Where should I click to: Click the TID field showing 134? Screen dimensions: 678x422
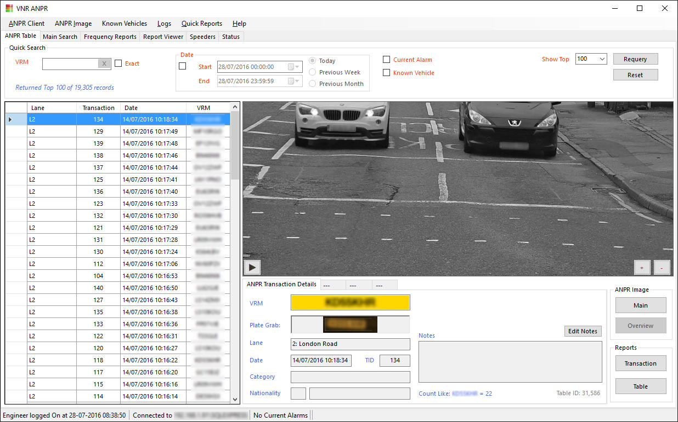pyautogui.click(x=394, y=361)
